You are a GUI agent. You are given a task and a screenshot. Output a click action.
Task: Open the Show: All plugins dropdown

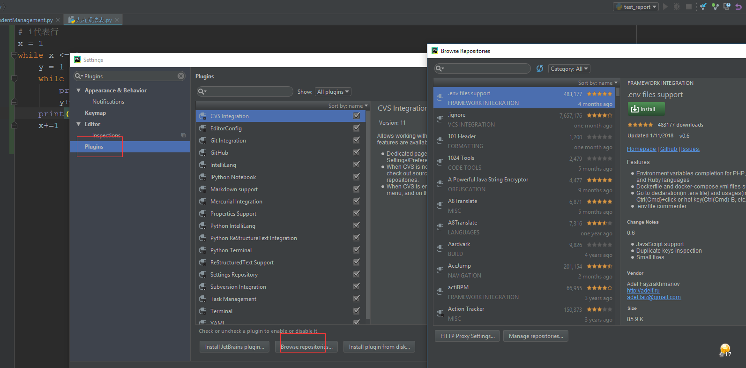(333, 92)
